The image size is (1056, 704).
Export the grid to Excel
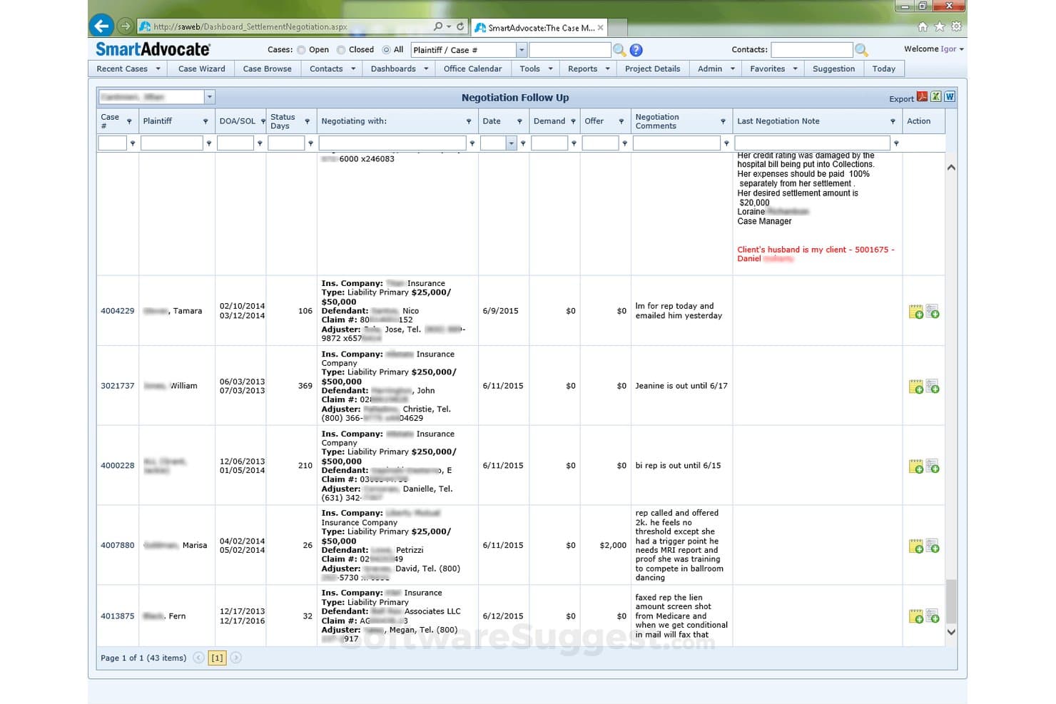935,97
